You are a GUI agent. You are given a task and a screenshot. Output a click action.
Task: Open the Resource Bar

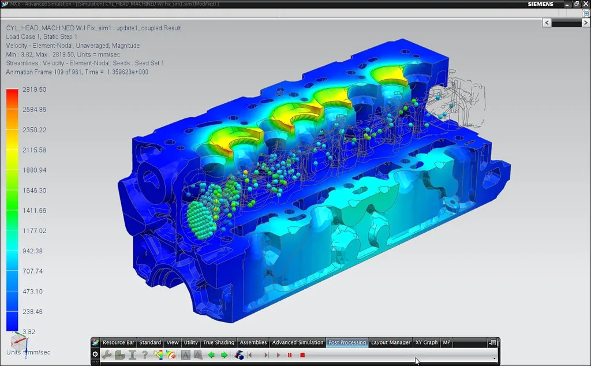[x=118, y=342]
